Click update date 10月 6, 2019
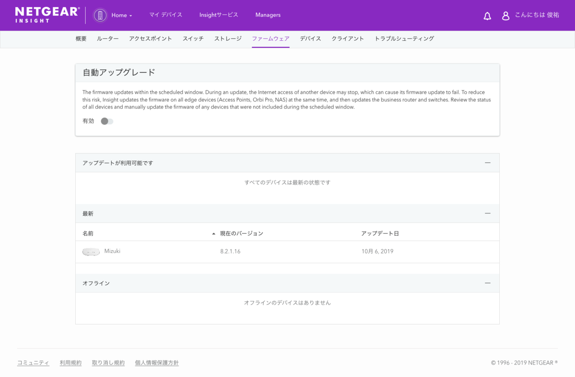The width and height of the screenshot is (575, 377). 378,251
